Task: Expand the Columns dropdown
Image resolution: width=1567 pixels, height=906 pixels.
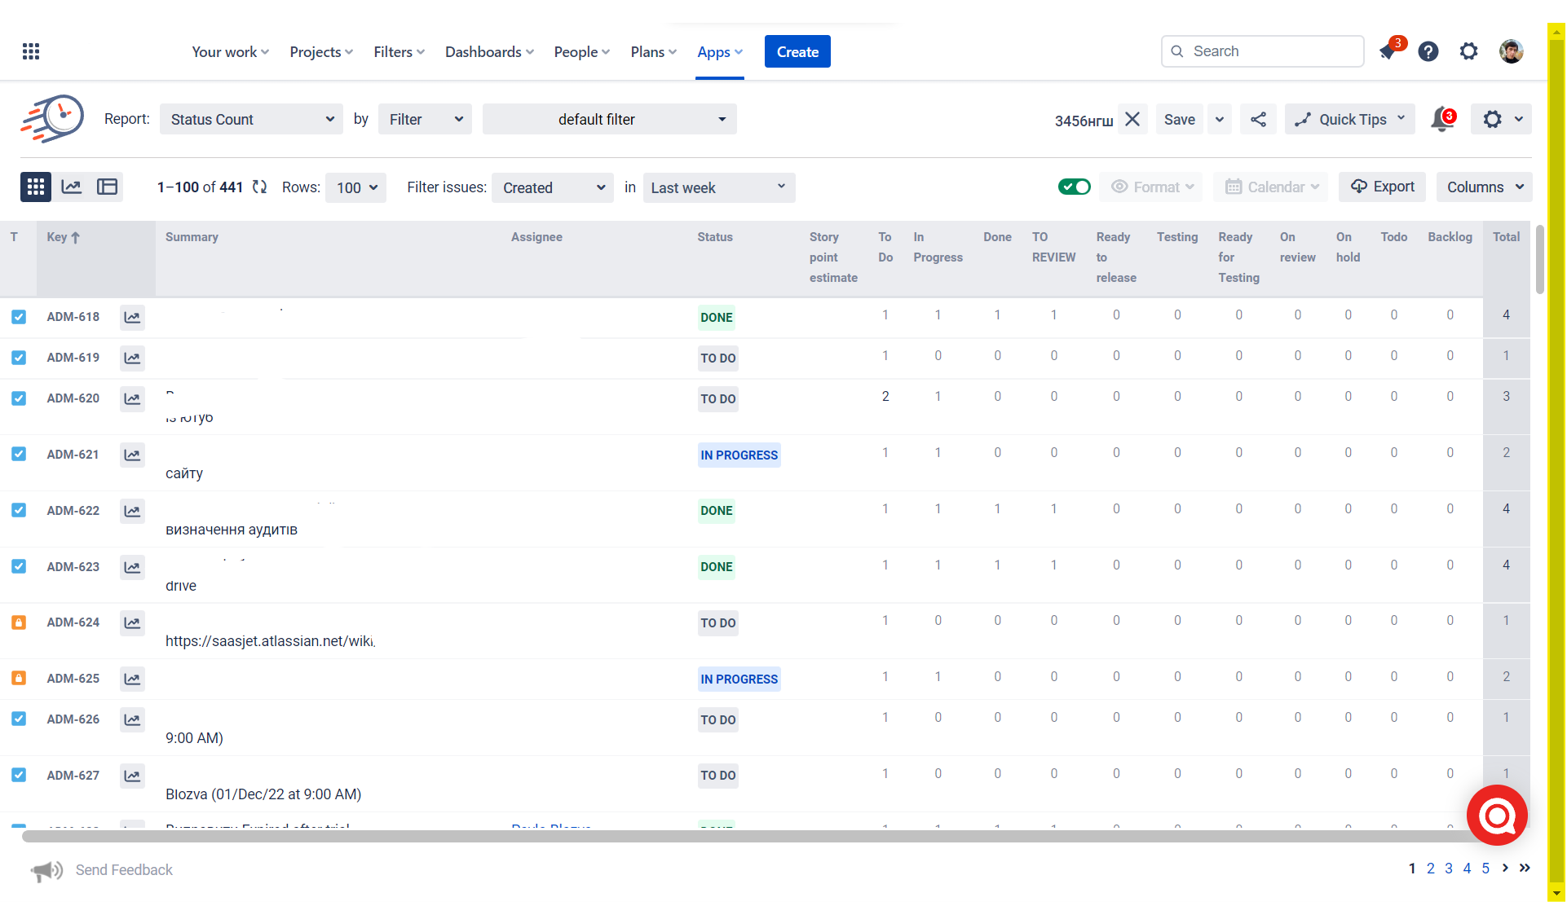Action: 1484,187
